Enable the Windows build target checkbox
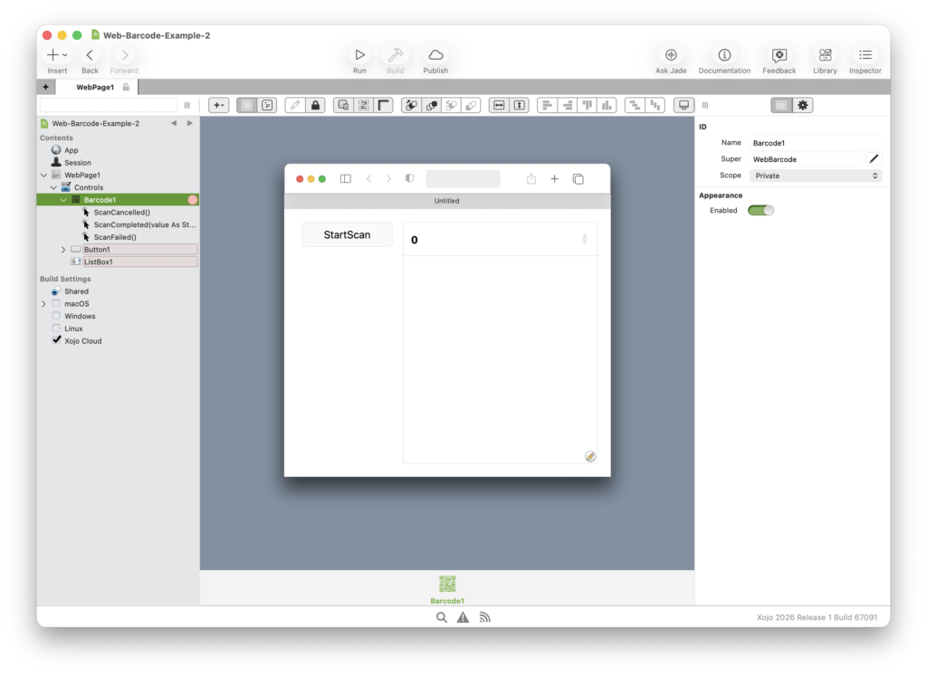927x676 pixels. point(56,316)
